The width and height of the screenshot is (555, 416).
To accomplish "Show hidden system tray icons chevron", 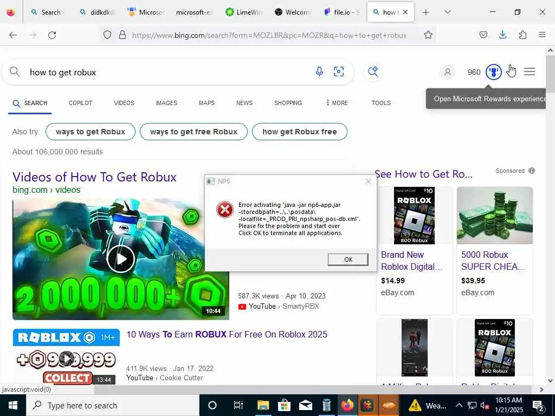I will [459, 405].
